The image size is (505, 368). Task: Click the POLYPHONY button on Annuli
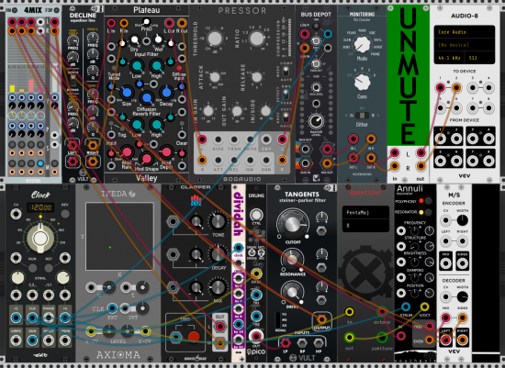(x=428, y=201)
